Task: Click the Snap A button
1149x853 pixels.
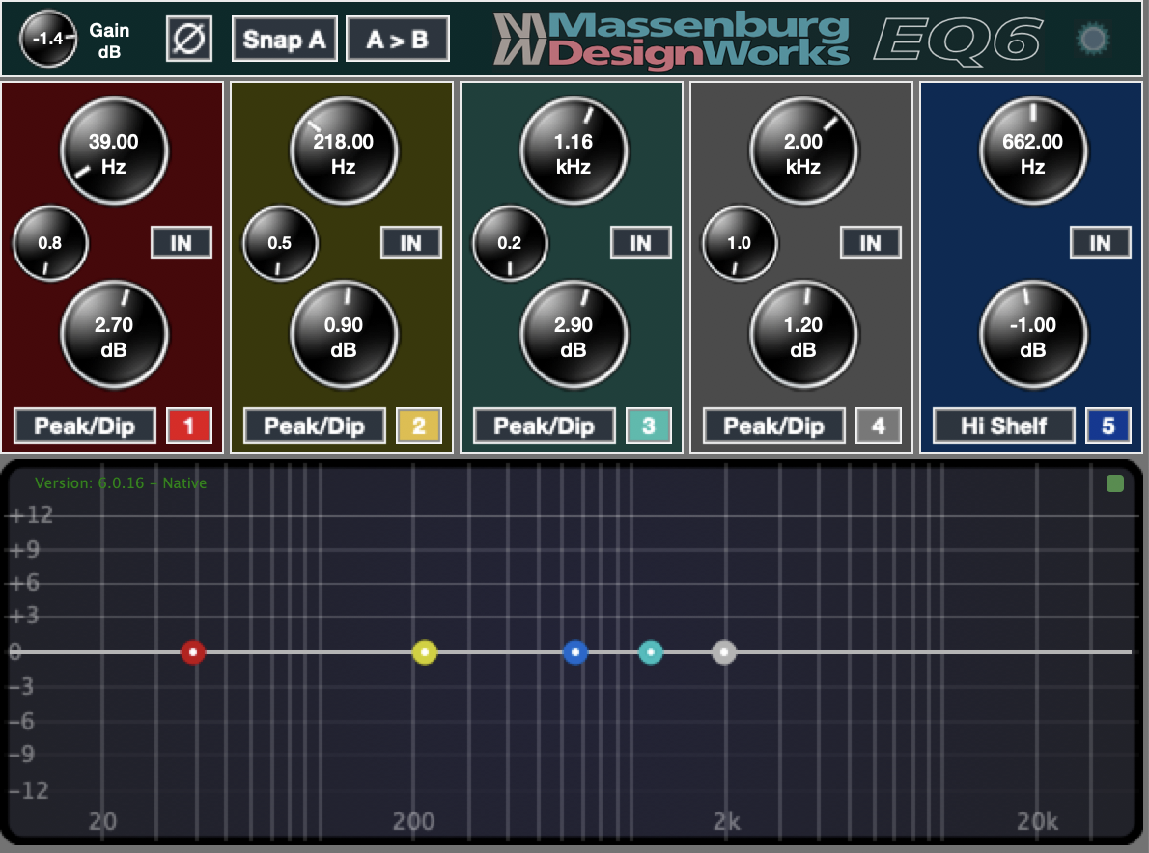Action: point(284,39)
